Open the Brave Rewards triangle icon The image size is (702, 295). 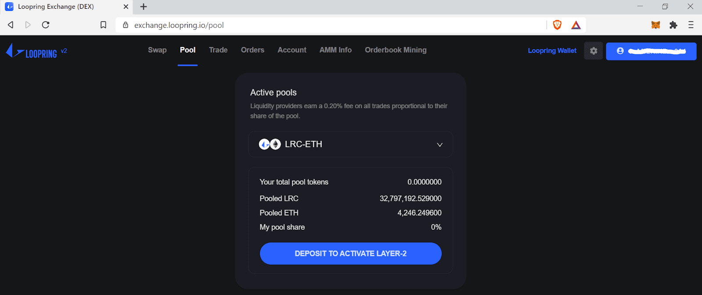[x=576, y=25]
